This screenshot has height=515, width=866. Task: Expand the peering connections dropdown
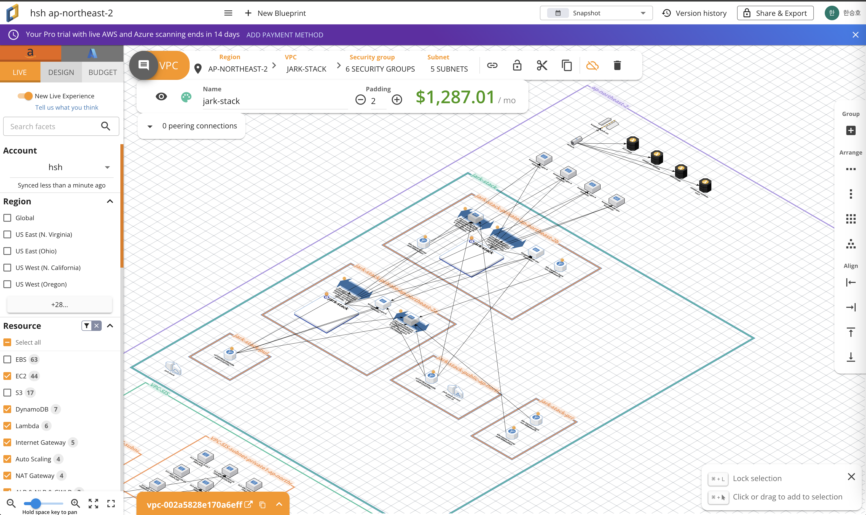pos(150,126)
